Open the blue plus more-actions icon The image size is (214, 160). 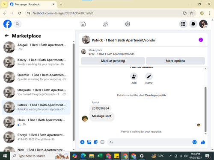coord(82,142)
